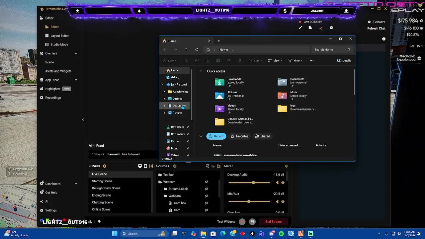Open File Explorer from the taskbar
This screenshot has width=425, height=239.
point(203,234)
